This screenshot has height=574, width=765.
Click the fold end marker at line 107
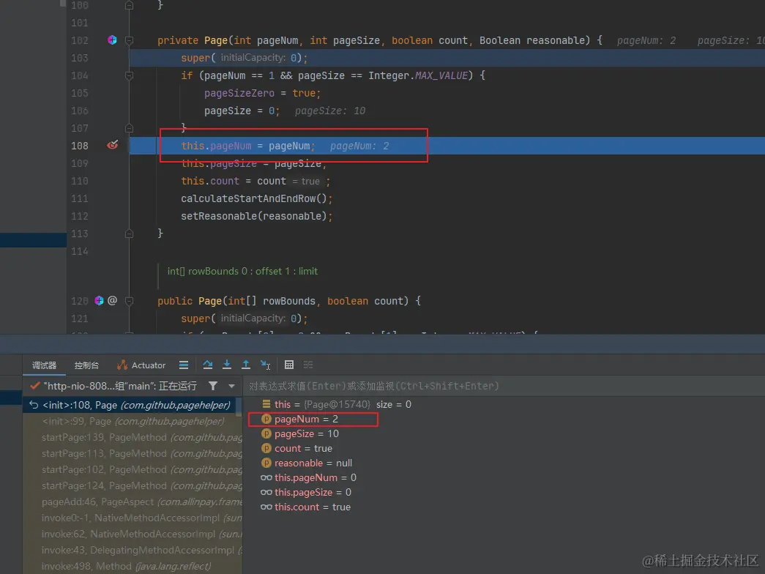point(130,128)
